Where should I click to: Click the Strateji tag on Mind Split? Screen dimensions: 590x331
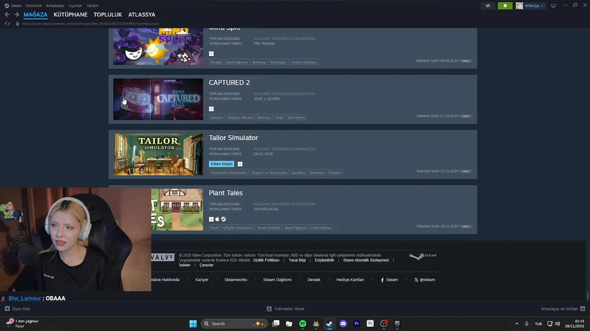click(216, 62)
